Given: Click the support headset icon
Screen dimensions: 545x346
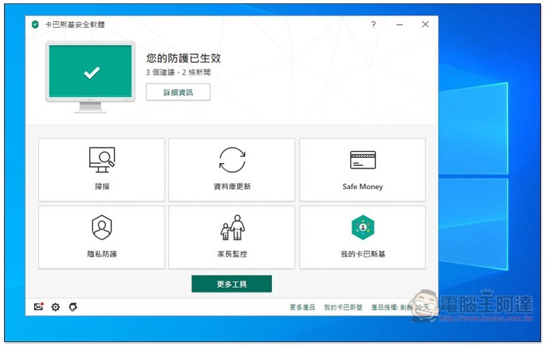Looking at the screenshot, I should (73, 307).
